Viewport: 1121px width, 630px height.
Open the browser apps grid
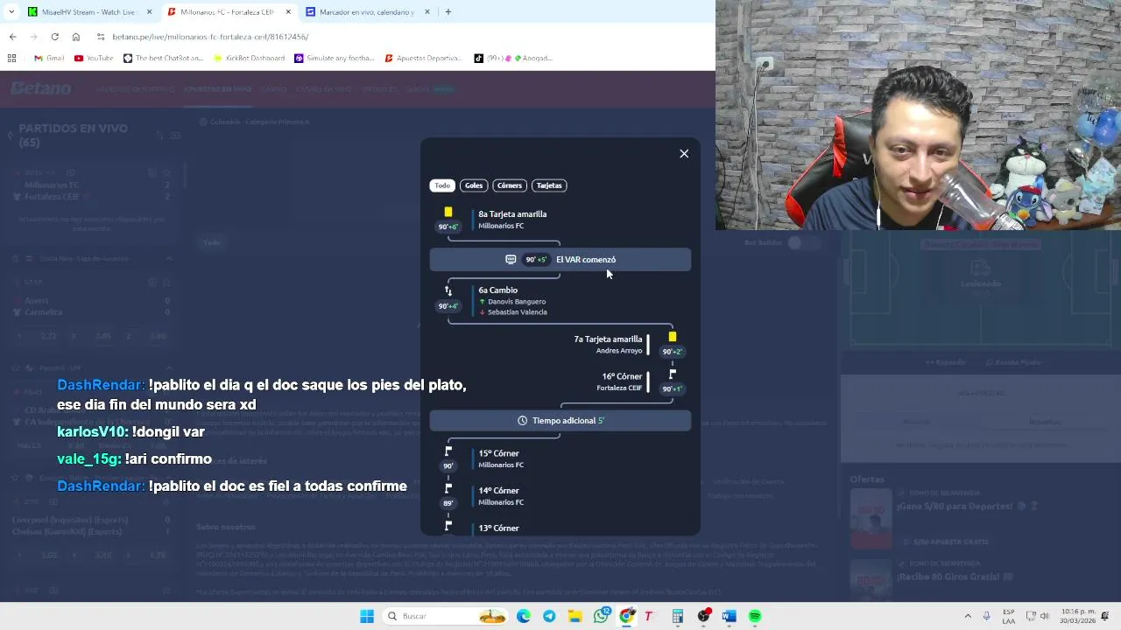point(11,59)
